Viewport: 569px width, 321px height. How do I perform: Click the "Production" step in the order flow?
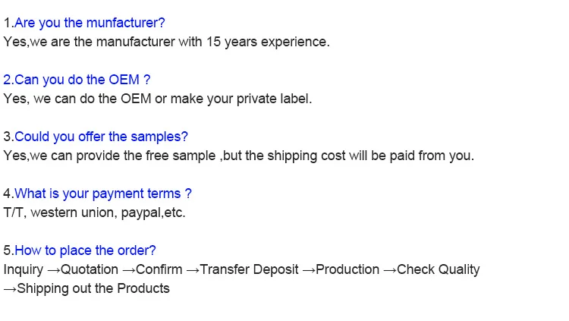click(x=347, y=269)
